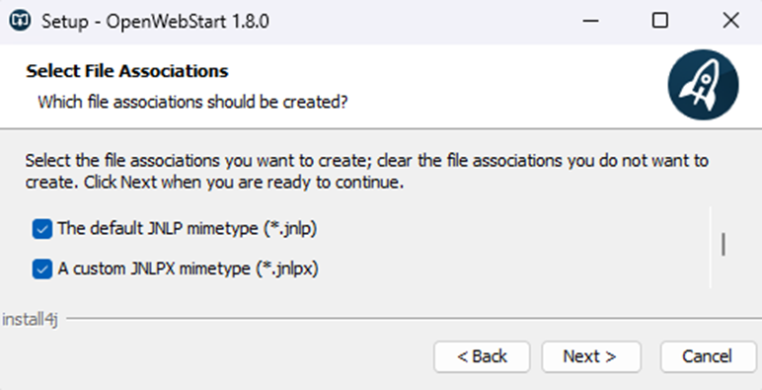
Task: Click the file associations list scrollbar thumb
Action: click(x=724, y=244)
